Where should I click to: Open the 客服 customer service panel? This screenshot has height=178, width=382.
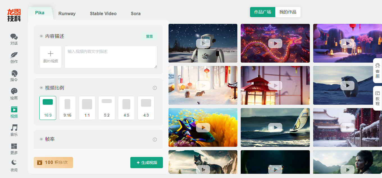click(x=378, y=71)
